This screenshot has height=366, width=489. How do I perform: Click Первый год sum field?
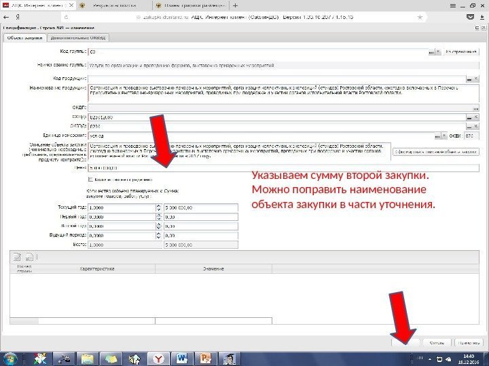coord(201,217)
